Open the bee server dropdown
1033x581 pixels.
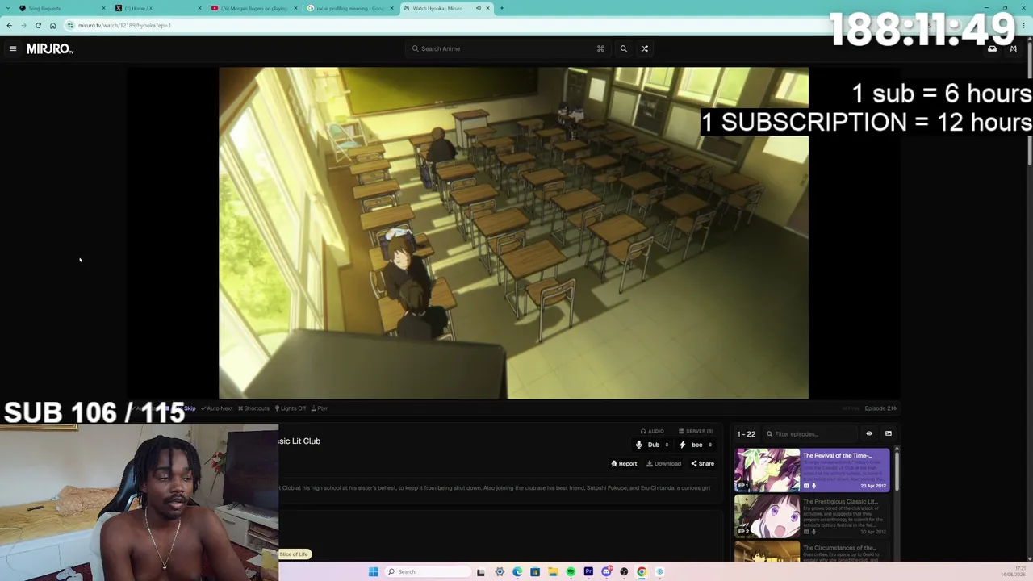[x=696, y=445]
